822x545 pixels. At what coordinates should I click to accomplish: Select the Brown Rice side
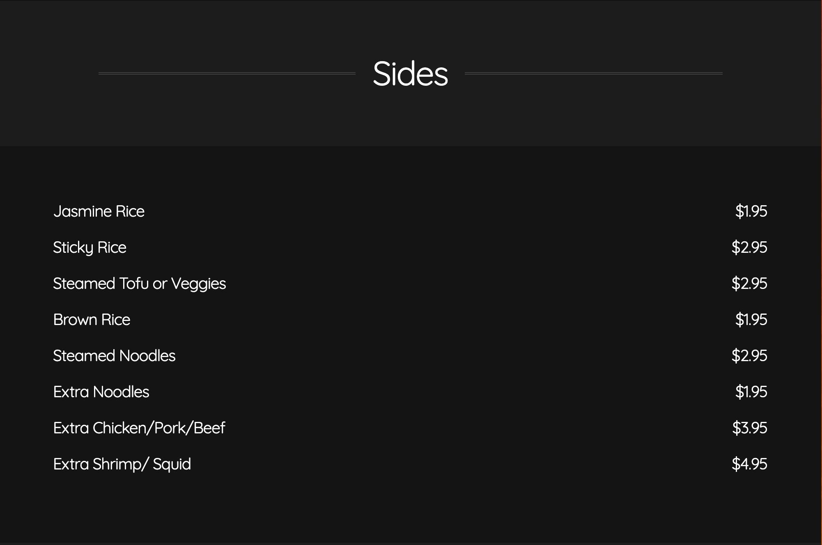(92, 320)
